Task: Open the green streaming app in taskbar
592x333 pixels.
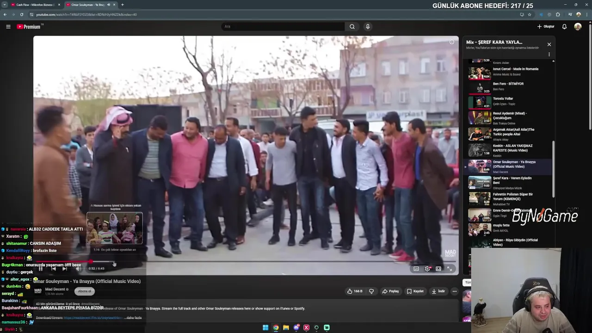Action: 327,327
